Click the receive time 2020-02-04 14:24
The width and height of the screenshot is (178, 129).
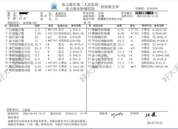tap(34, 113)
